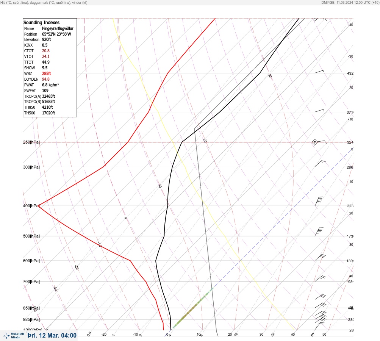Click the TH850 value 4210ft
Viewport: 380px width, 341px height.
(x=47, y=107)
